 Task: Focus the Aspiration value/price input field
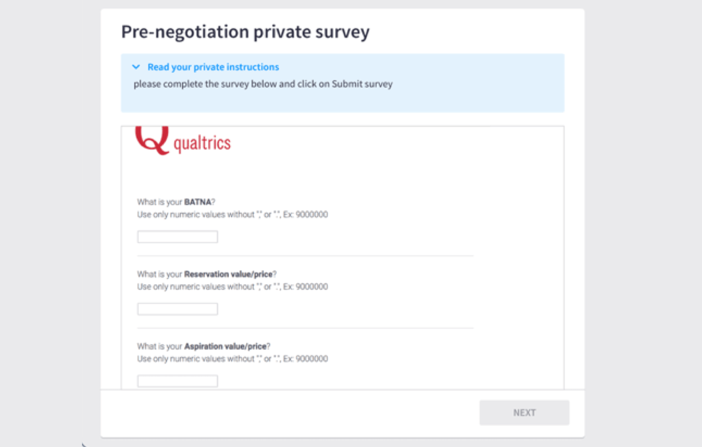177,381
